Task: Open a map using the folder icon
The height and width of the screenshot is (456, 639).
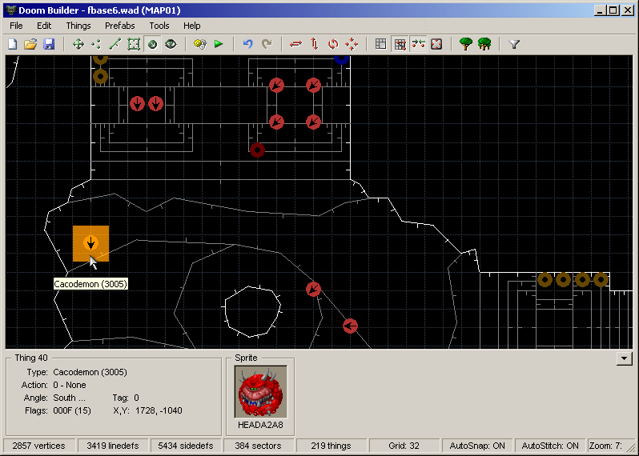Action: coord(30,44)
